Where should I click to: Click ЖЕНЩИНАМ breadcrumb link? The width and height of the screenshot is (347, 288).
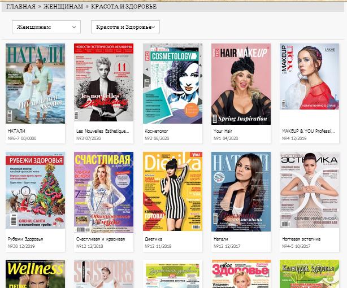click(x=62, y=6)
